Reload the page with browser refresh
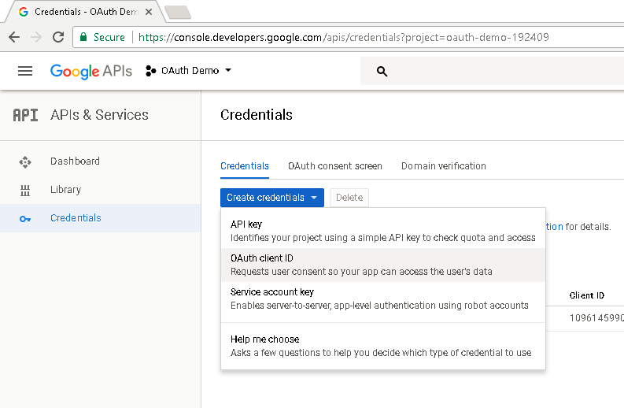This screenshot has width=624, height=408. pyautogui.click(x=57, y=37)
